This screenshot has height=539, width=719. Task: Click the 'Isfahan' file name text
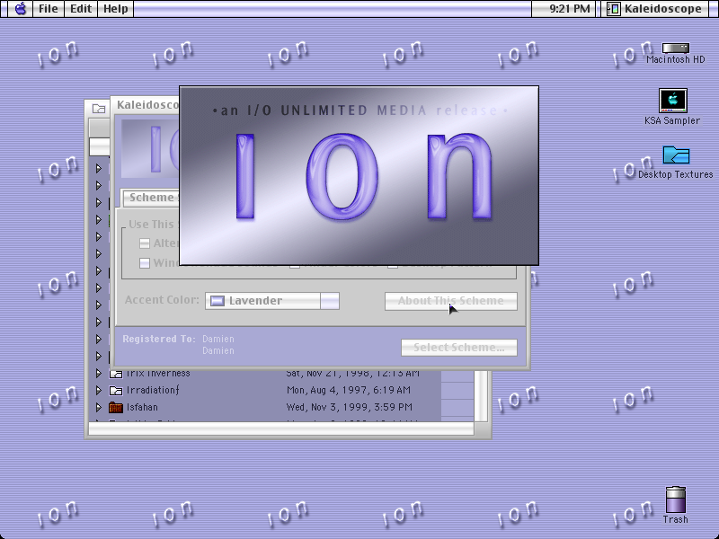coord(142,407)
